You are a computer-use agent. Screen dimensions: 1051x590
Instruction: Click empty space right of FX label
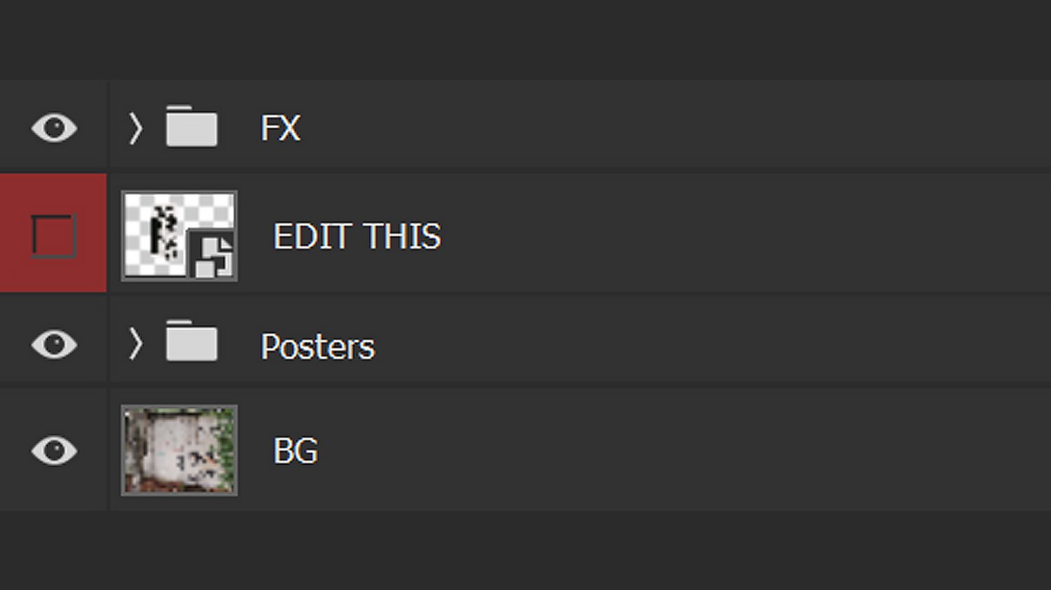coord(673,127)
